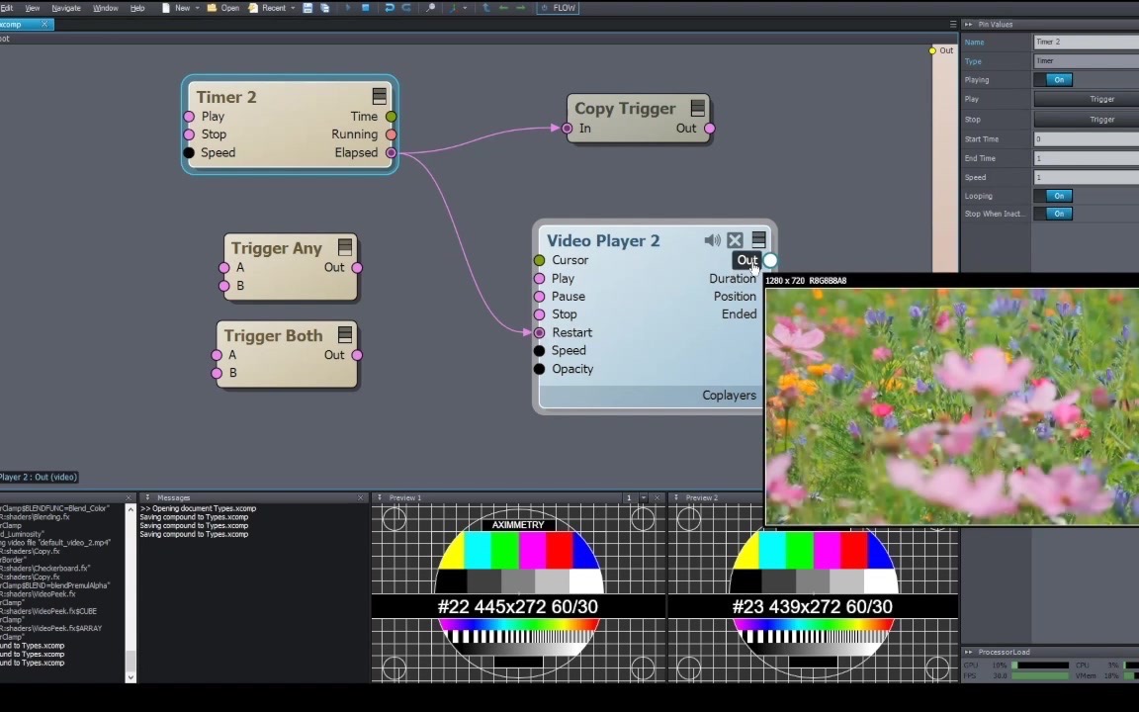Toggle the Looping switch
This screenshot has height=712, width=1139.
point(1058,196)
